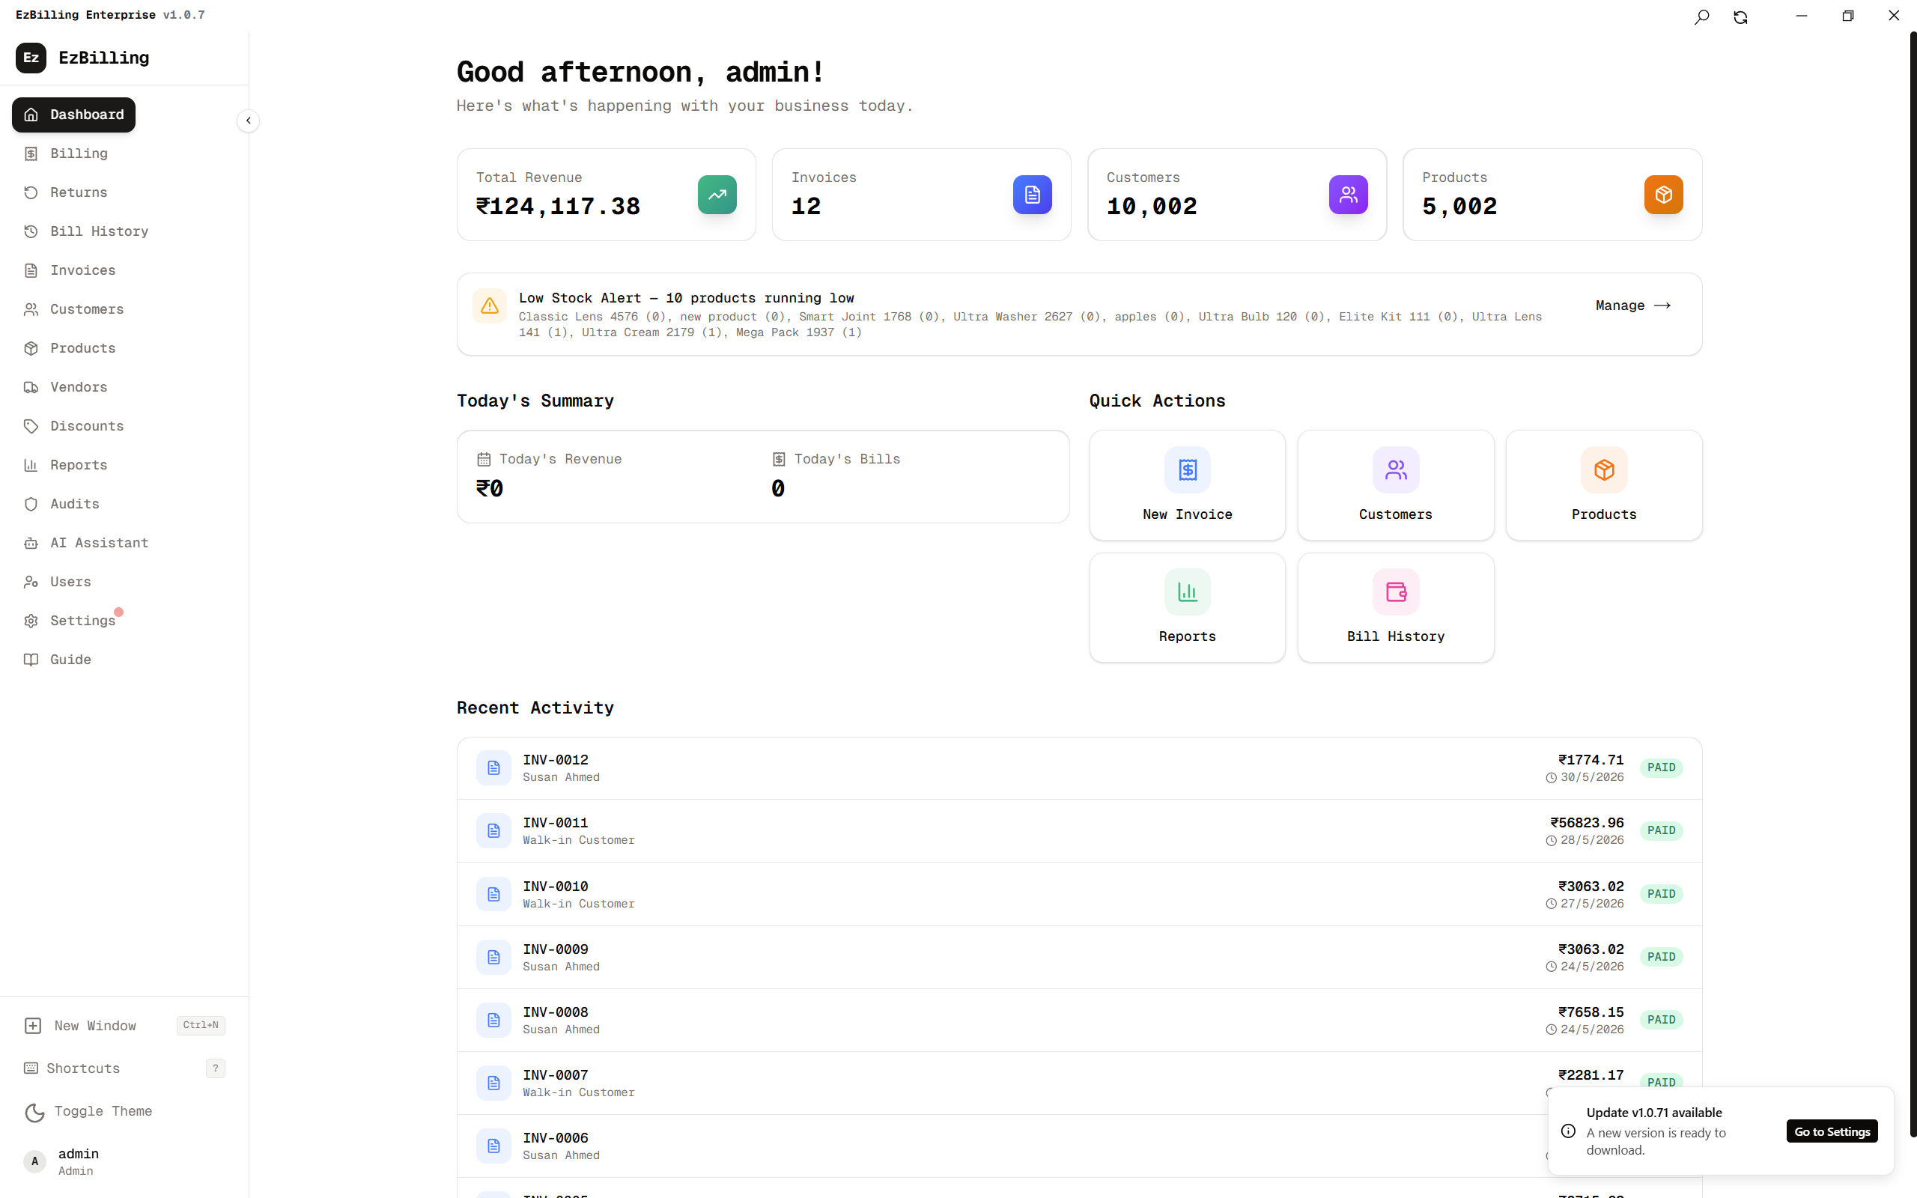This screenshot has width=1917, height=1198.
Task: Click the purple Customers card icon
Action: tap(1348, 194)
